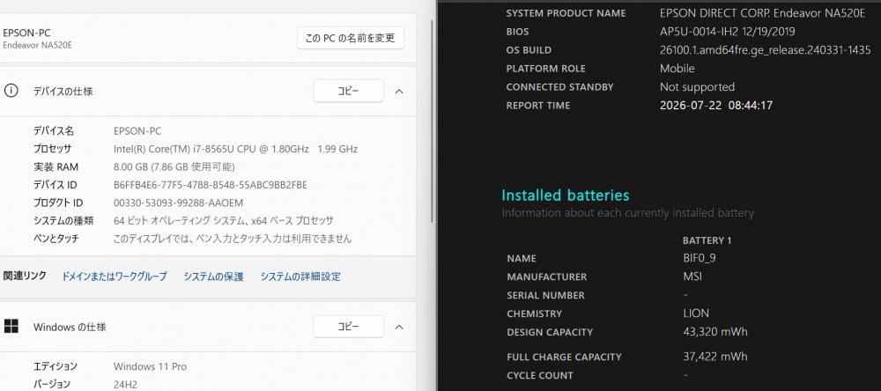The width and height of the screenshot is (881, 391).
Task: Collapse the Windows の仕様 section chevron
Action: (x=399, y=327)
